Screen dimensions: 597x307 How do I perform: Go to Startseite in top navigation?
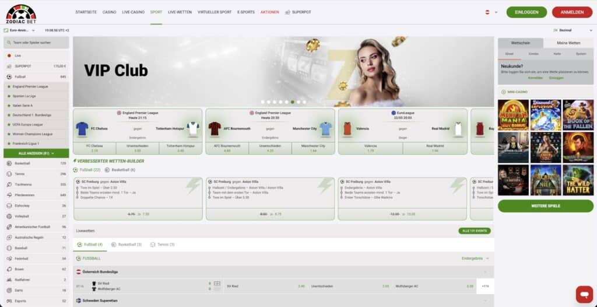coord(86,12)
